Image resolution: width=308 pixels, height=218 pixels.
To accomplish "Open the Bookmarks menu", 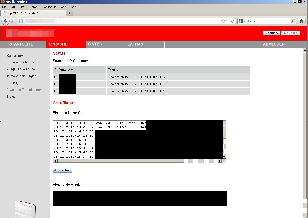I will 49,7.
